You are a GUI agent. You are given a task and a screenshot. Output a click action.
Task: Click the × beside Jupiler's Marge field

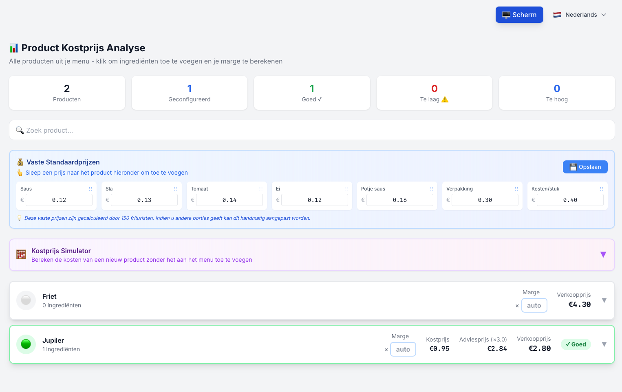point(386,350)
